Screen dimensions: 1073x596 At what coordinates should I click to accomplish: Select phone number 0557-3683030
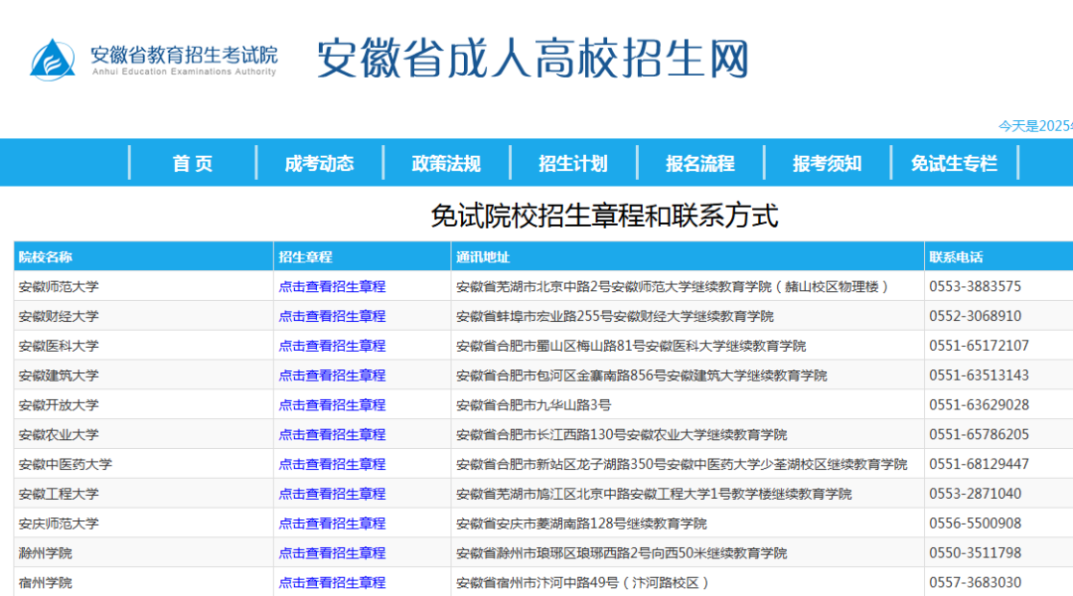pyautogui.click(x=976, y=582)
